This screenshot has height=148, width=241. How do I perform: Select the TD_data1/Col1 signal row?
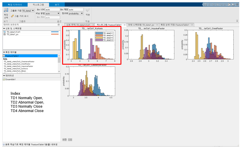pos(31,32)
